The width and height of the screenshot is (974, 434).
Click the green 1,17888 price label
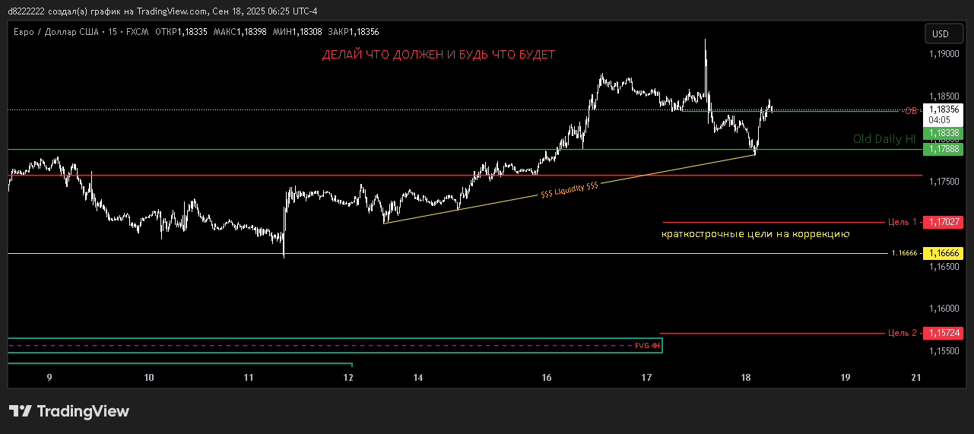tap(943, 150)
